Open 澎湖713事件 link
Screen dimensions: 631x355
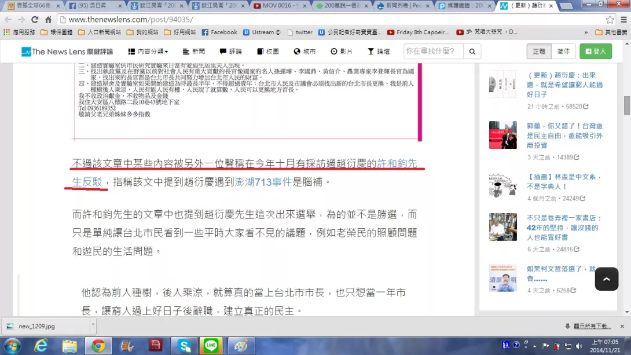point(263,182)
